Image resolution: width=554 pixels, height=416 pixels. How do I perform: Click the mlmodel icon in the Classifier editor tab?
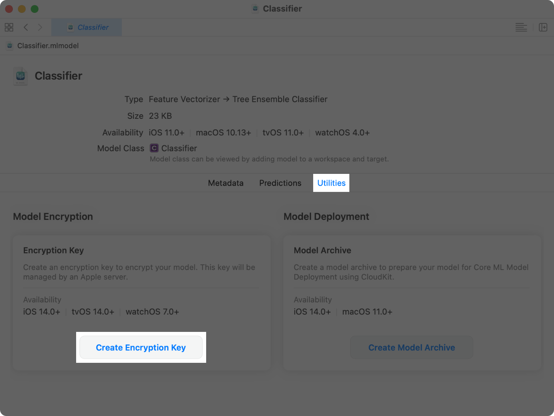click(x=70, y=27)
